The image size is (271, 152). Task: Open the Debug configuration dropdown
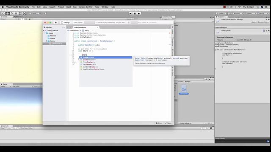66,22
